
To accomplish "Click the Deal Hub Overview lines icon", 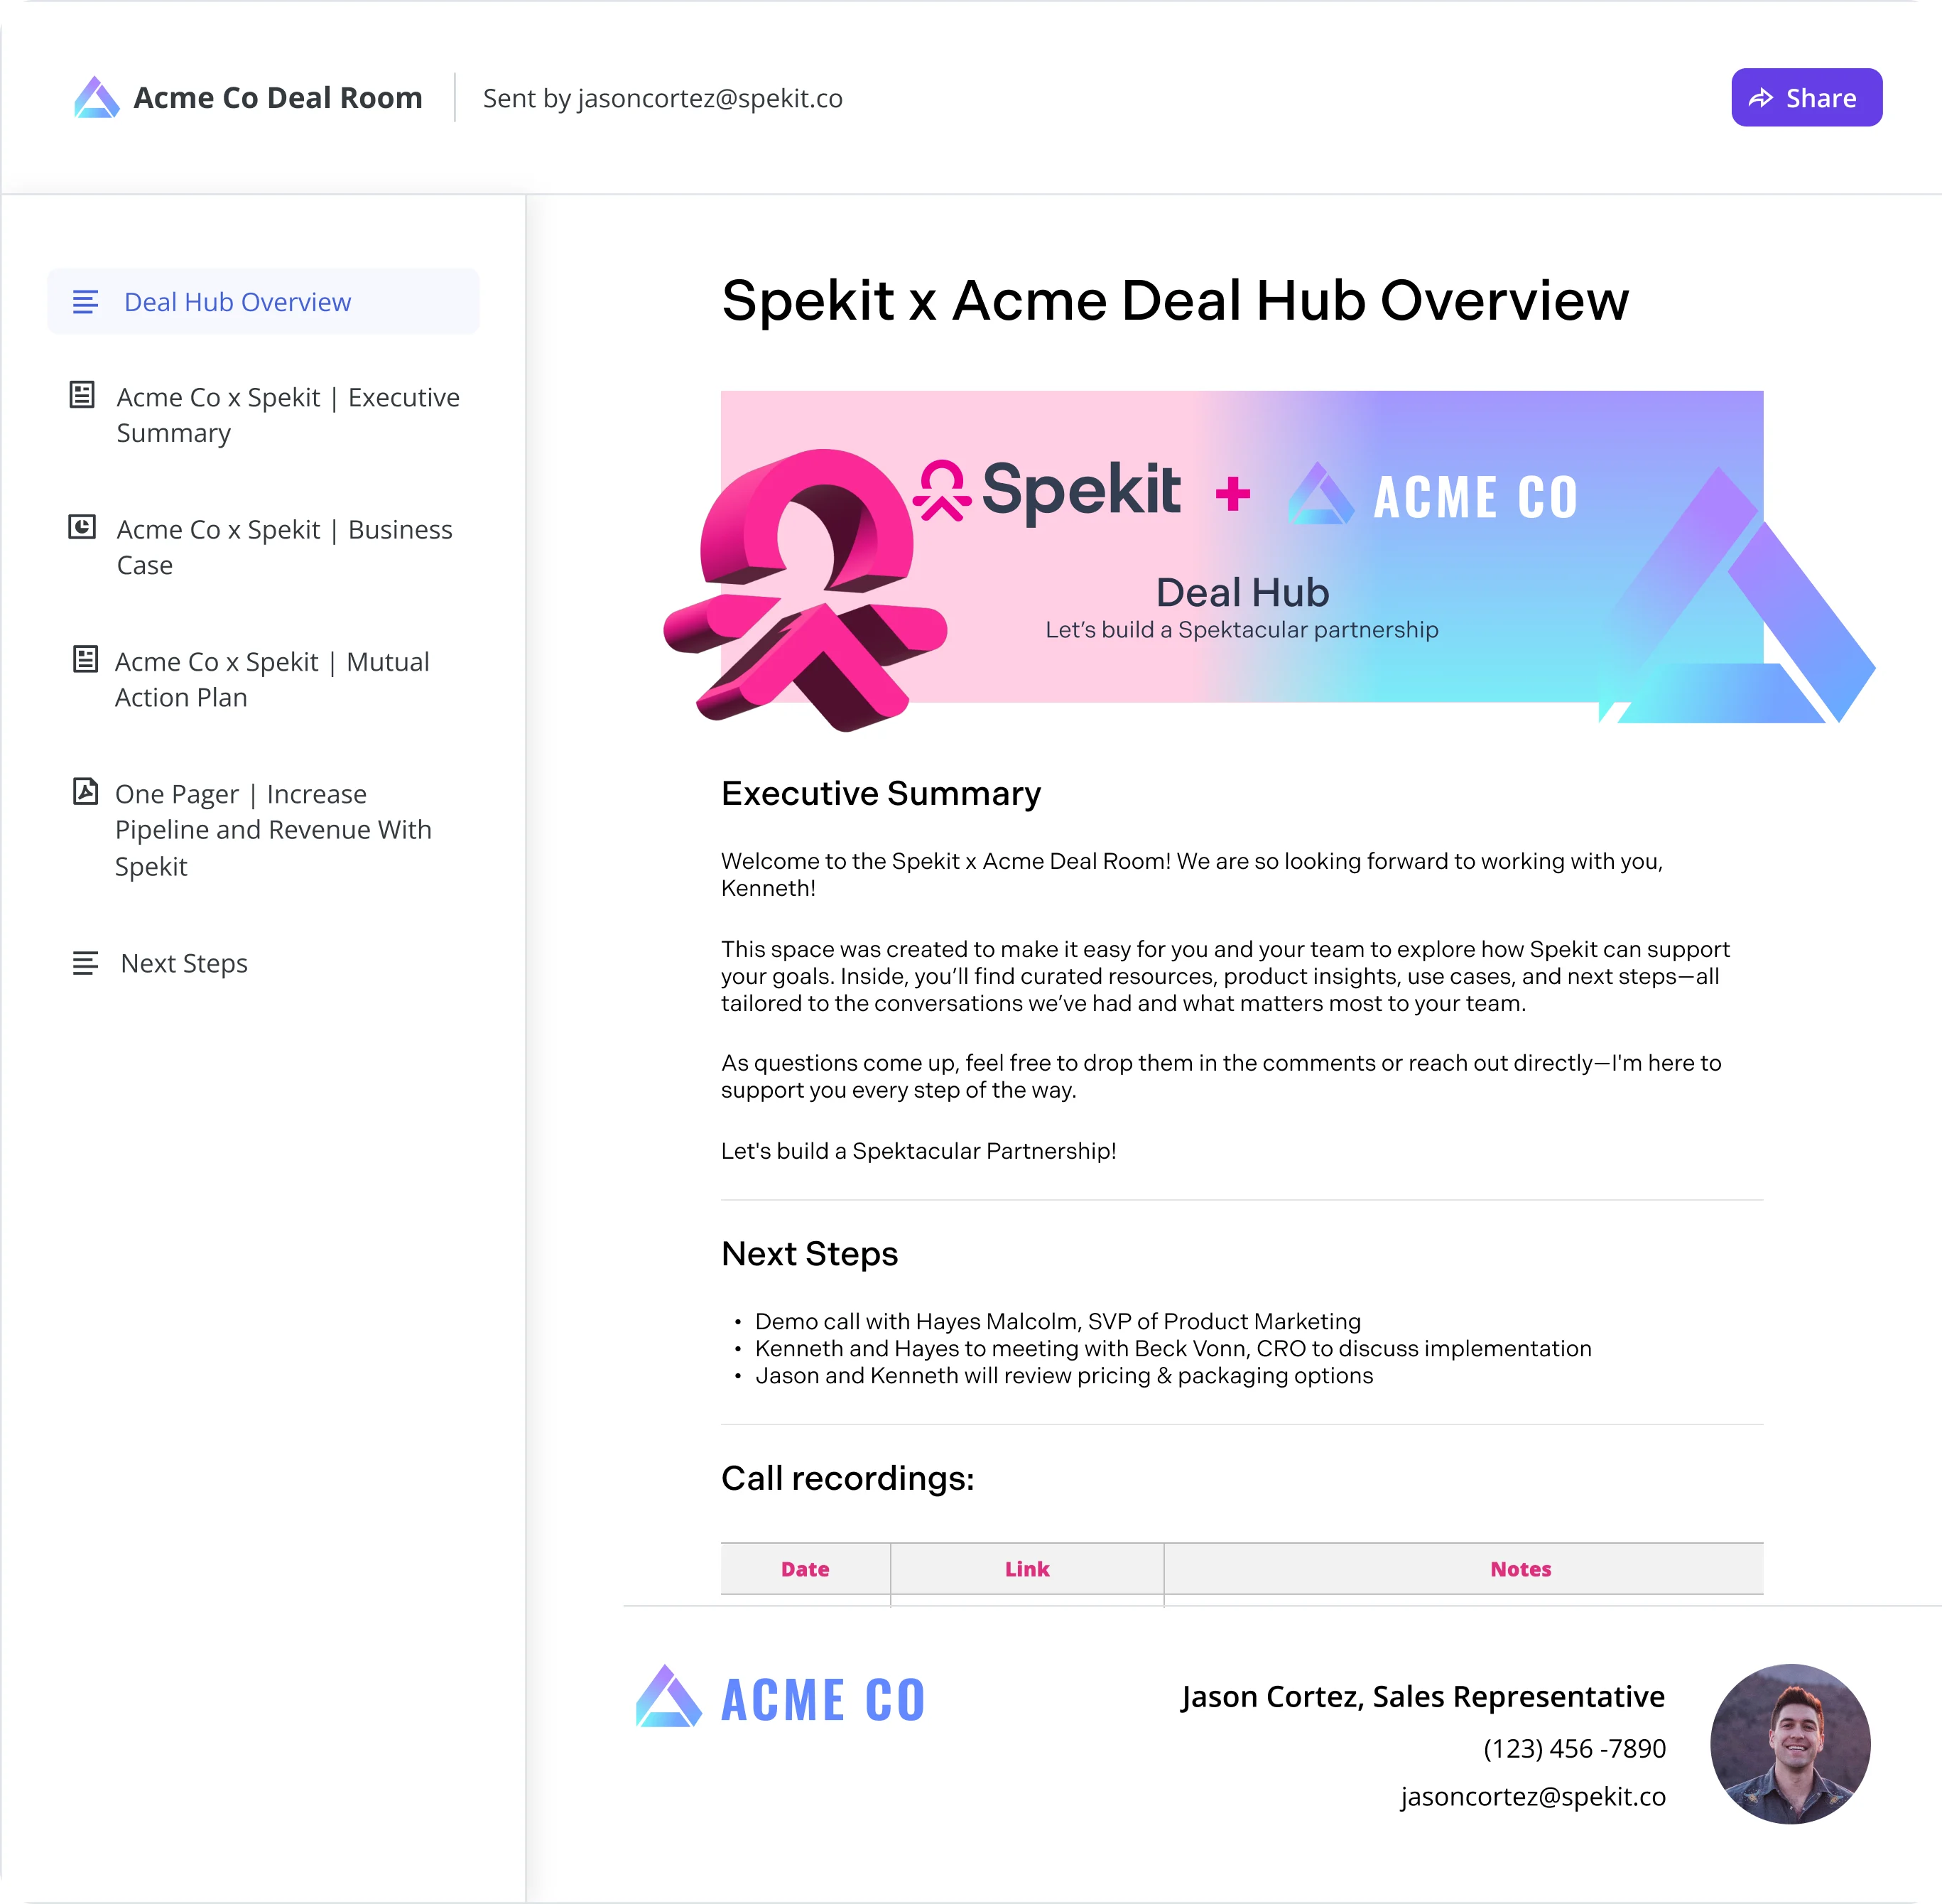I will click(x=86, y=301).
